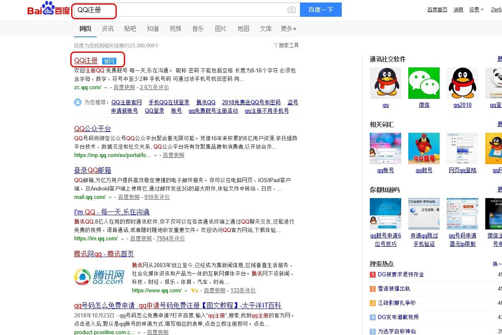Switch to the 视频 tab
This screenshot has height=335, width=502.
click(175, 28)
